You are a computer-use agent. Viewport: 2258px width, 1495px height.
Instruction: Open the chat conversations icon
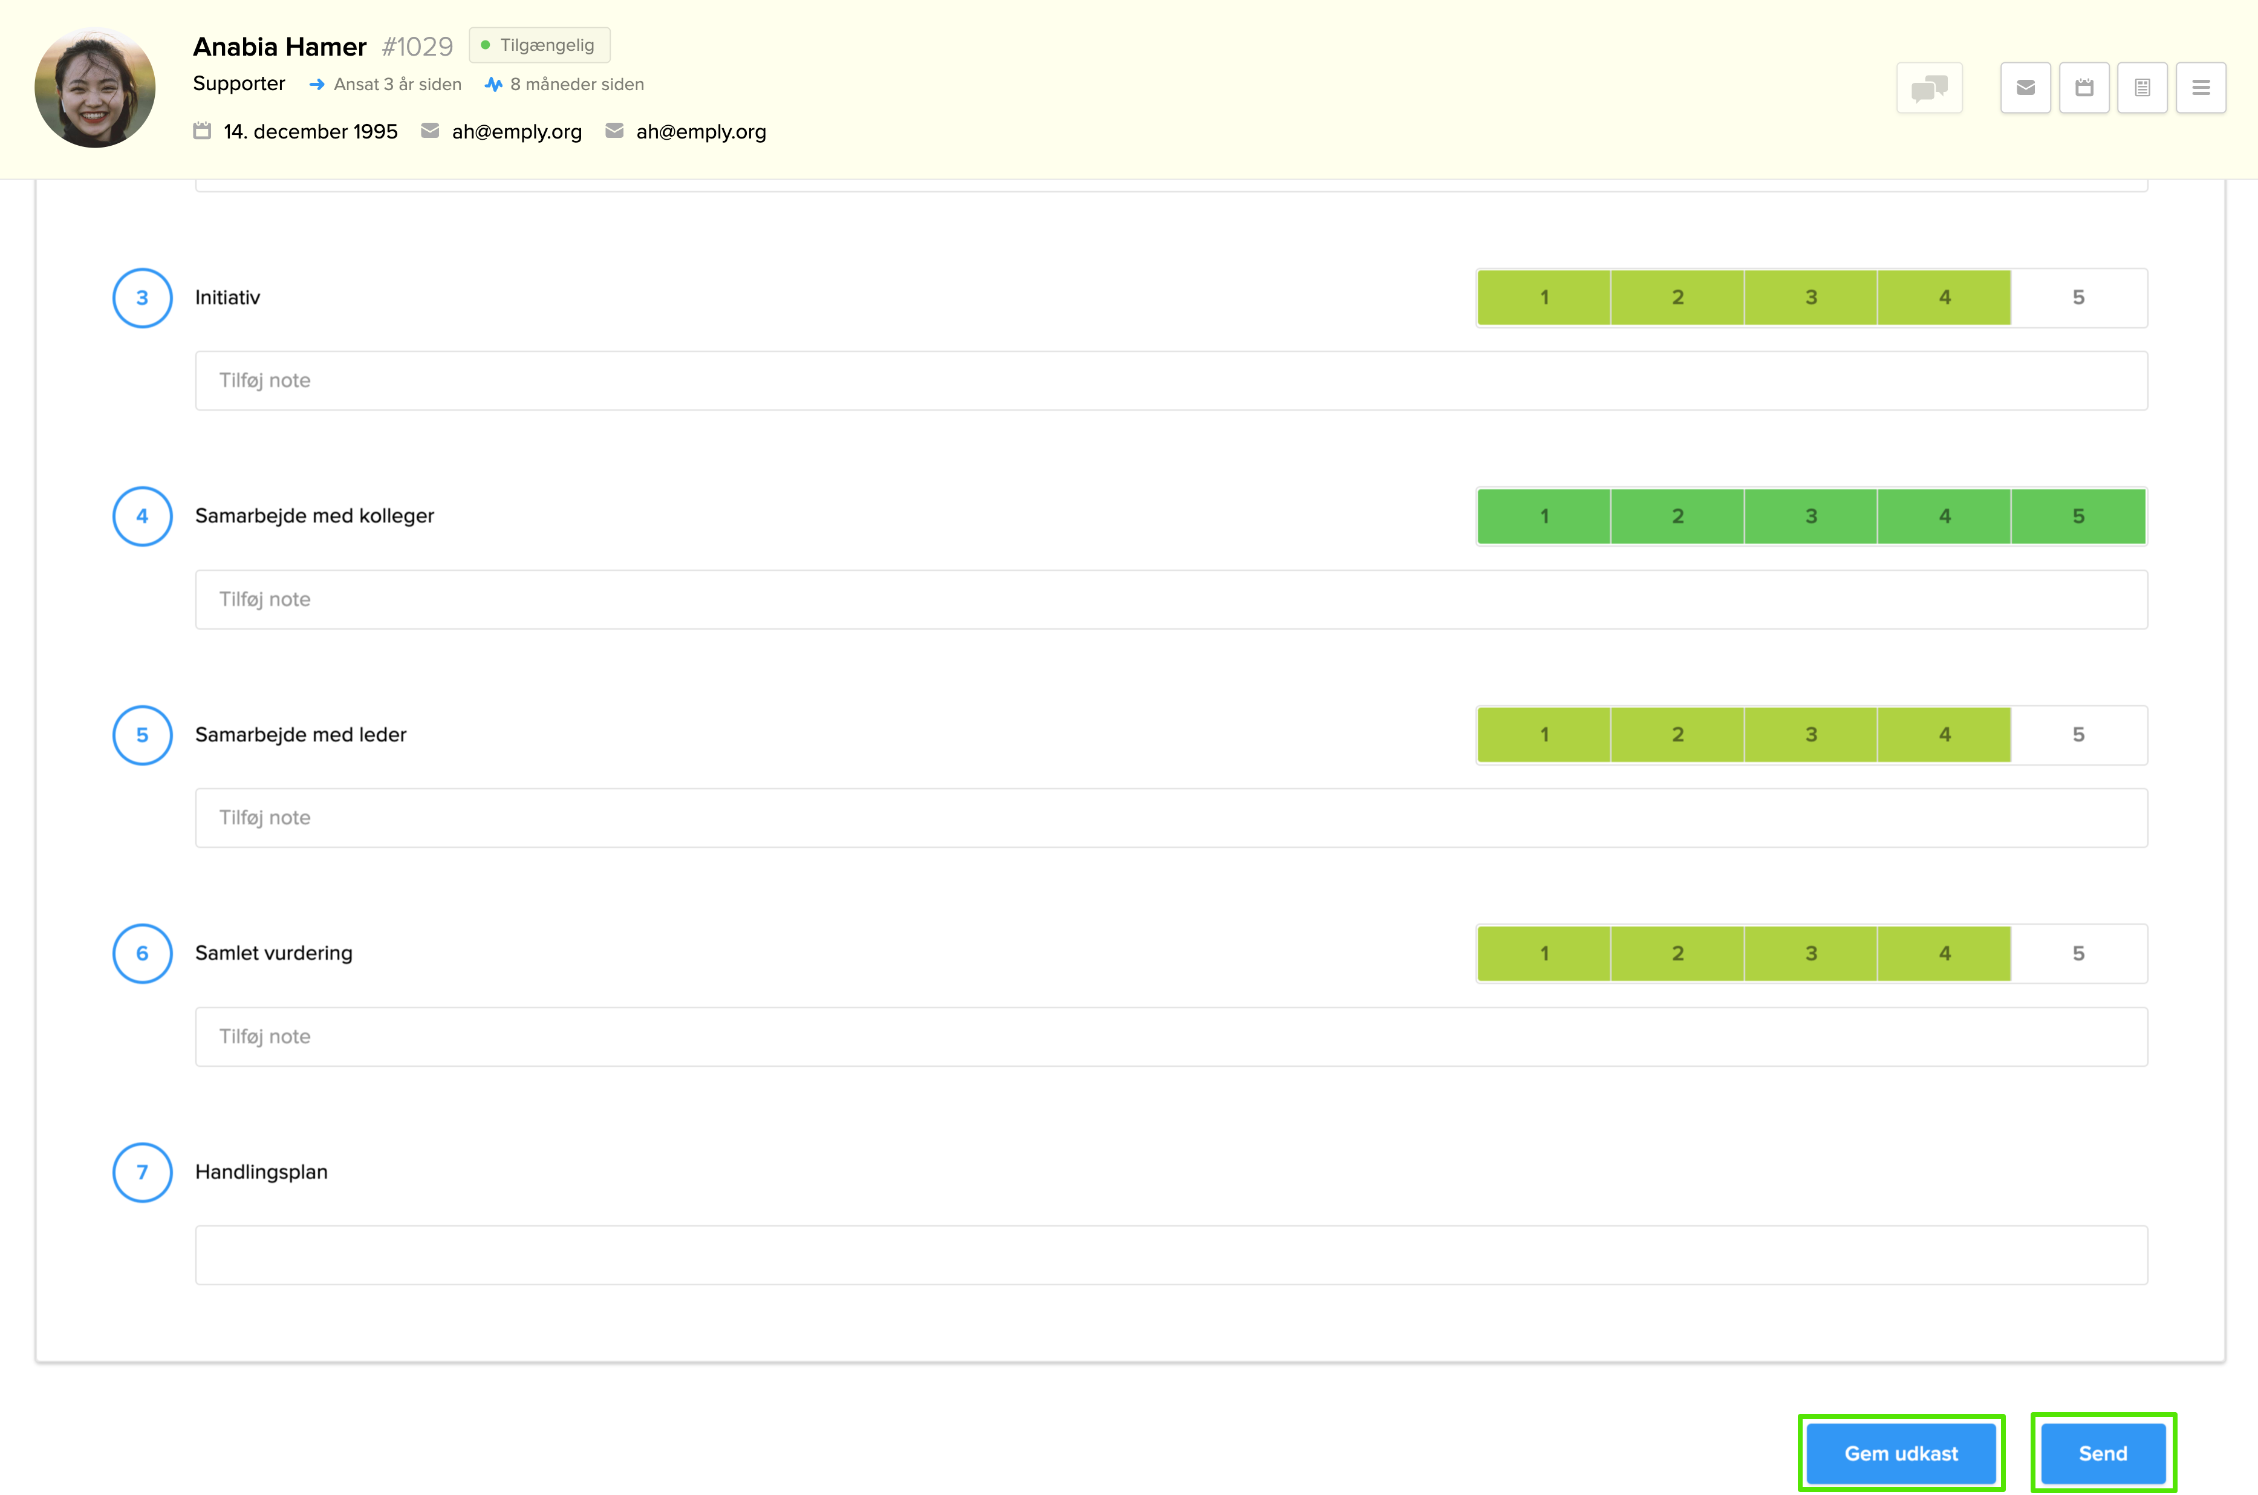click(1929, 88)
